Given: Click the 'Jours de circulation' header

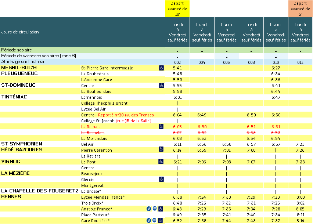Looking at the screenshot, I should (x=20, y=32).
